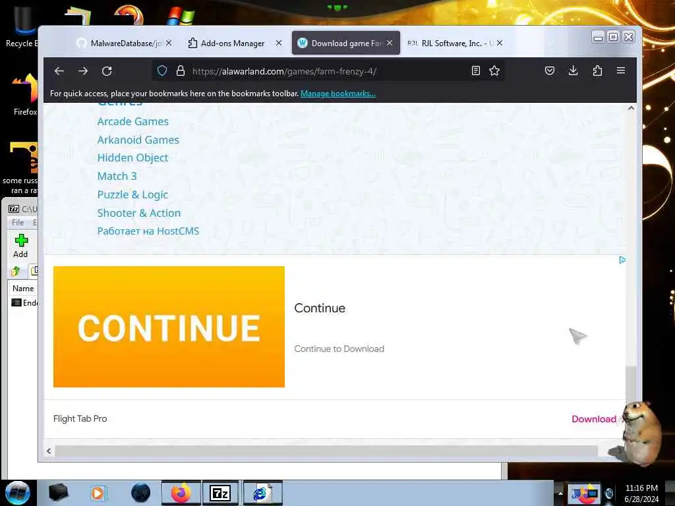Open the Hidden Object genre link
This screenshot has width=675, height=506.
tap(132, 158)
